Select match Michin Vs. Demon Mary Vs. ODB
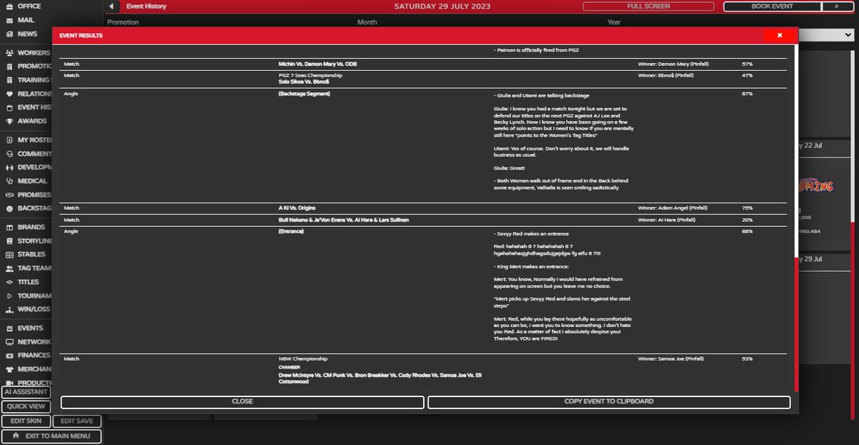The image size is (859, 445). (318, 64)
